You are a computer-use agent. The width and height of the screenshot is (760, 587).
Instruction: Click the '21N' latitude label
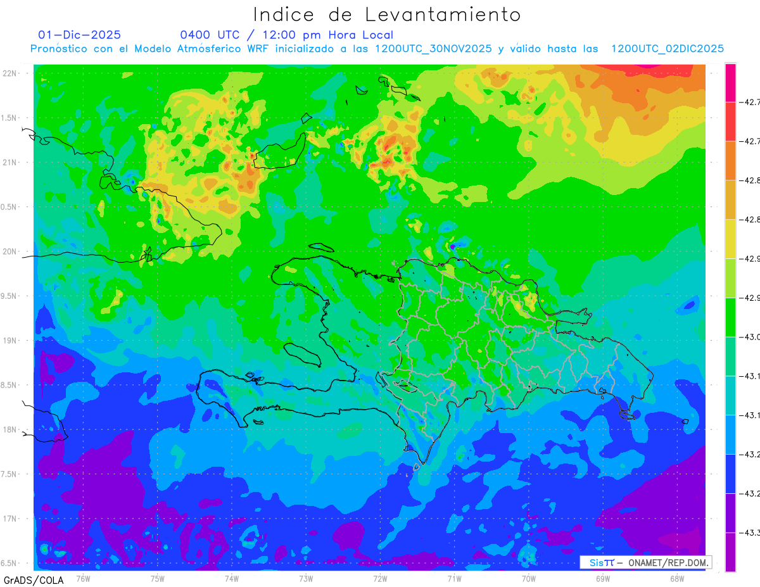[10, 163]
